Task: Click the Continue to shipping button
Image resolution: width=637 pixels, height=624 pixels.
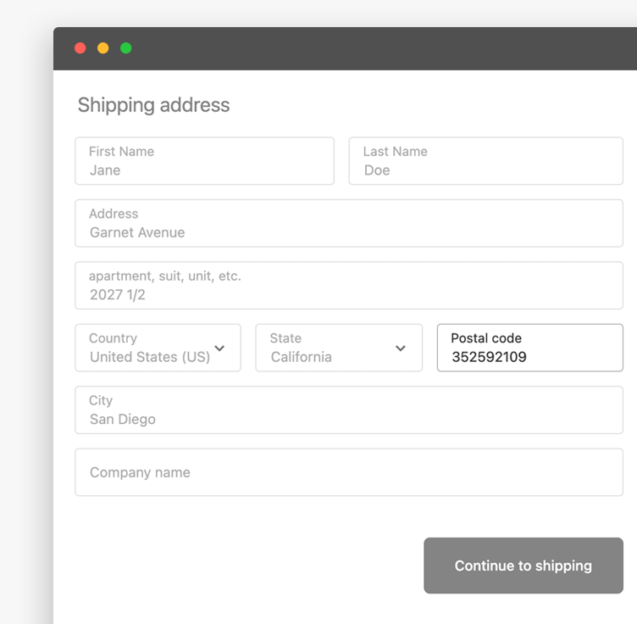Action: click(x=523, y=565)
